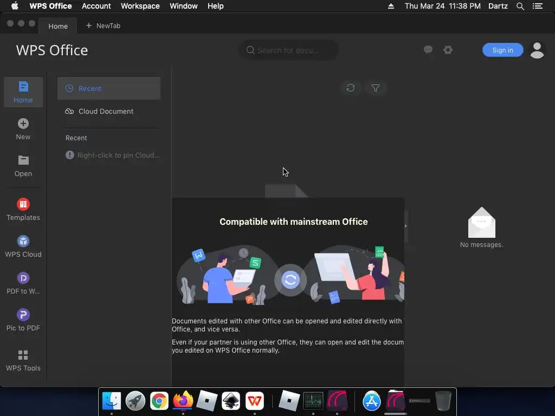Click the Compatible with mainstream Office heading
The width and height of the screenshot is (555, 416).
[x=293, y=222]
